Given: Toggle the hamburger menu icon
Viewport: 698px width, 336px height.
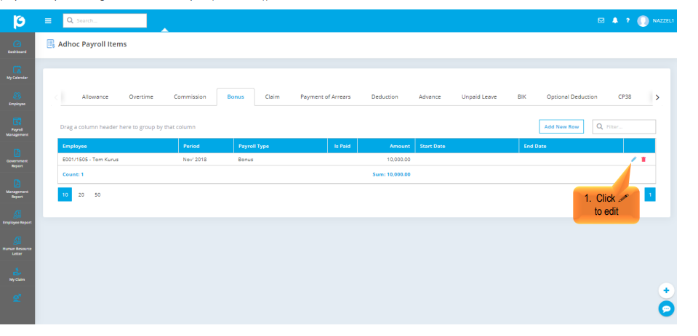Looking at the screenshot, I should (x=48, y=21).
